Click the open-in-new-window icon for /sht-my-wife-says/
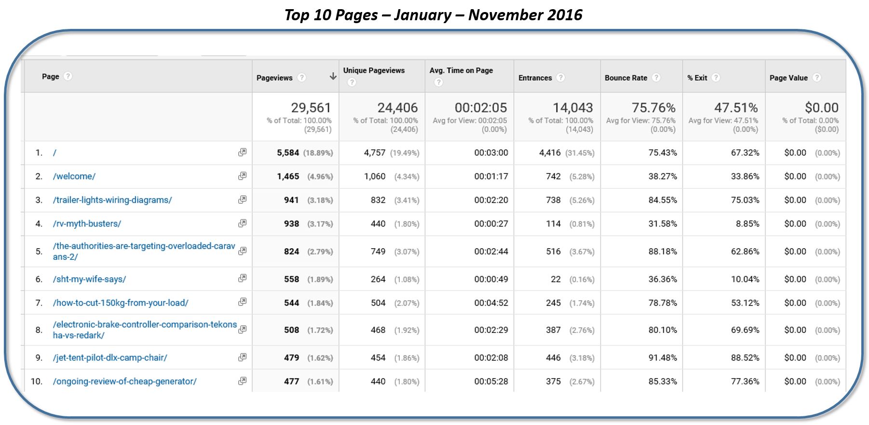Viewport: 869px width, 425px height. tap(243, 278)
